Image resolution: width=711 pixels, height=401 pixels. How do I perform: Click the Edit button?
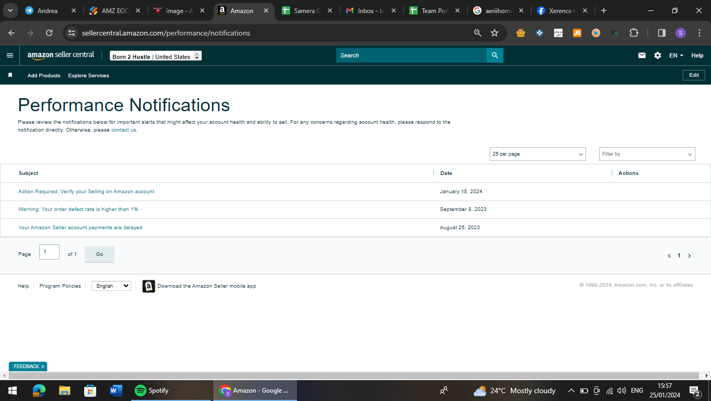pos(694,75)
